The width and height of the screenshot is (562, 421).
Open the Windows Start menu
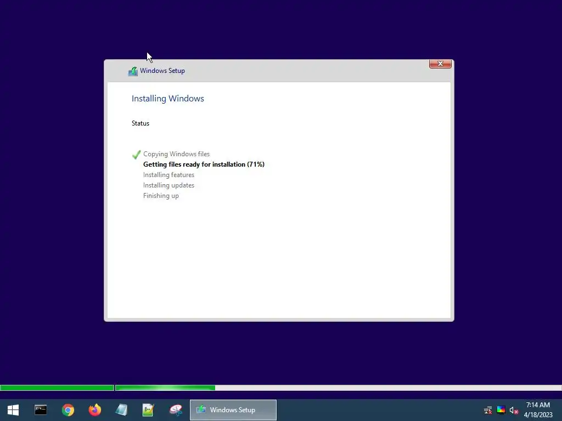(13, 410)
